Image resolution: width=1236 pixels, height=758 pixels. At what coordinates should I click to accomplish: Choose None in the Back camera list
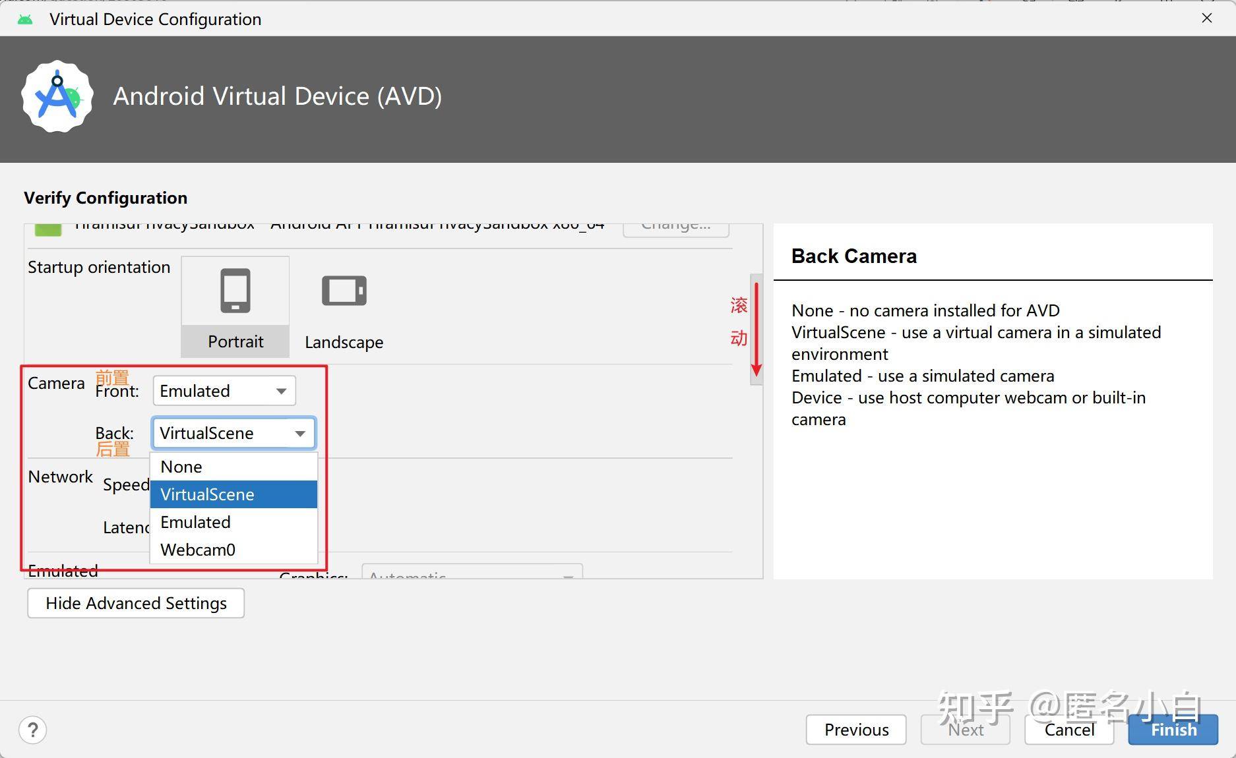coord(233,467)
